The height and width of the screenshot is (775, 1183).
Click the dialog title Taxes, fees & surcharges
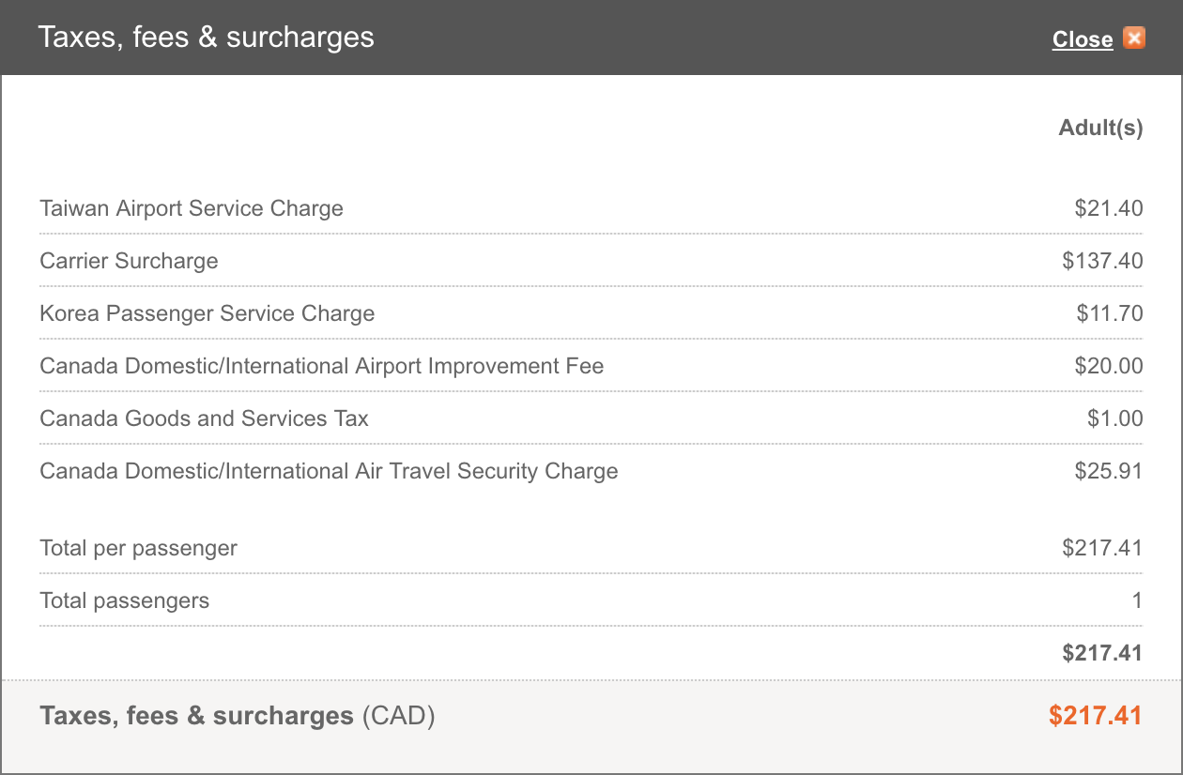click(206, 38)
